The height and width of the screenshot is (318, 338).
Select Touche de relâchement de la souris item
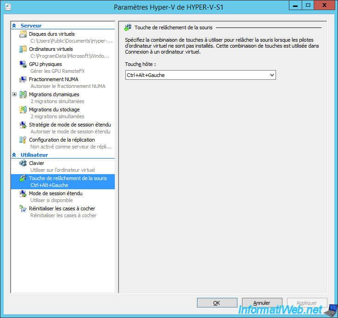click(x=68, y=178)
